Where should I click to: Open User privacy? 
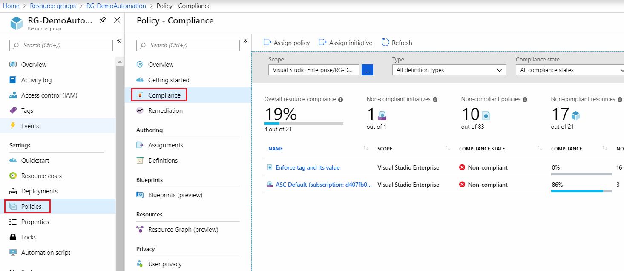[x=165, y=264]
